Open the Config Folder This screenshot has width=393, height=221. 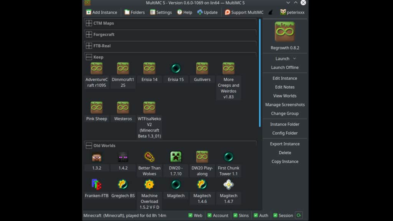[285, 133]
